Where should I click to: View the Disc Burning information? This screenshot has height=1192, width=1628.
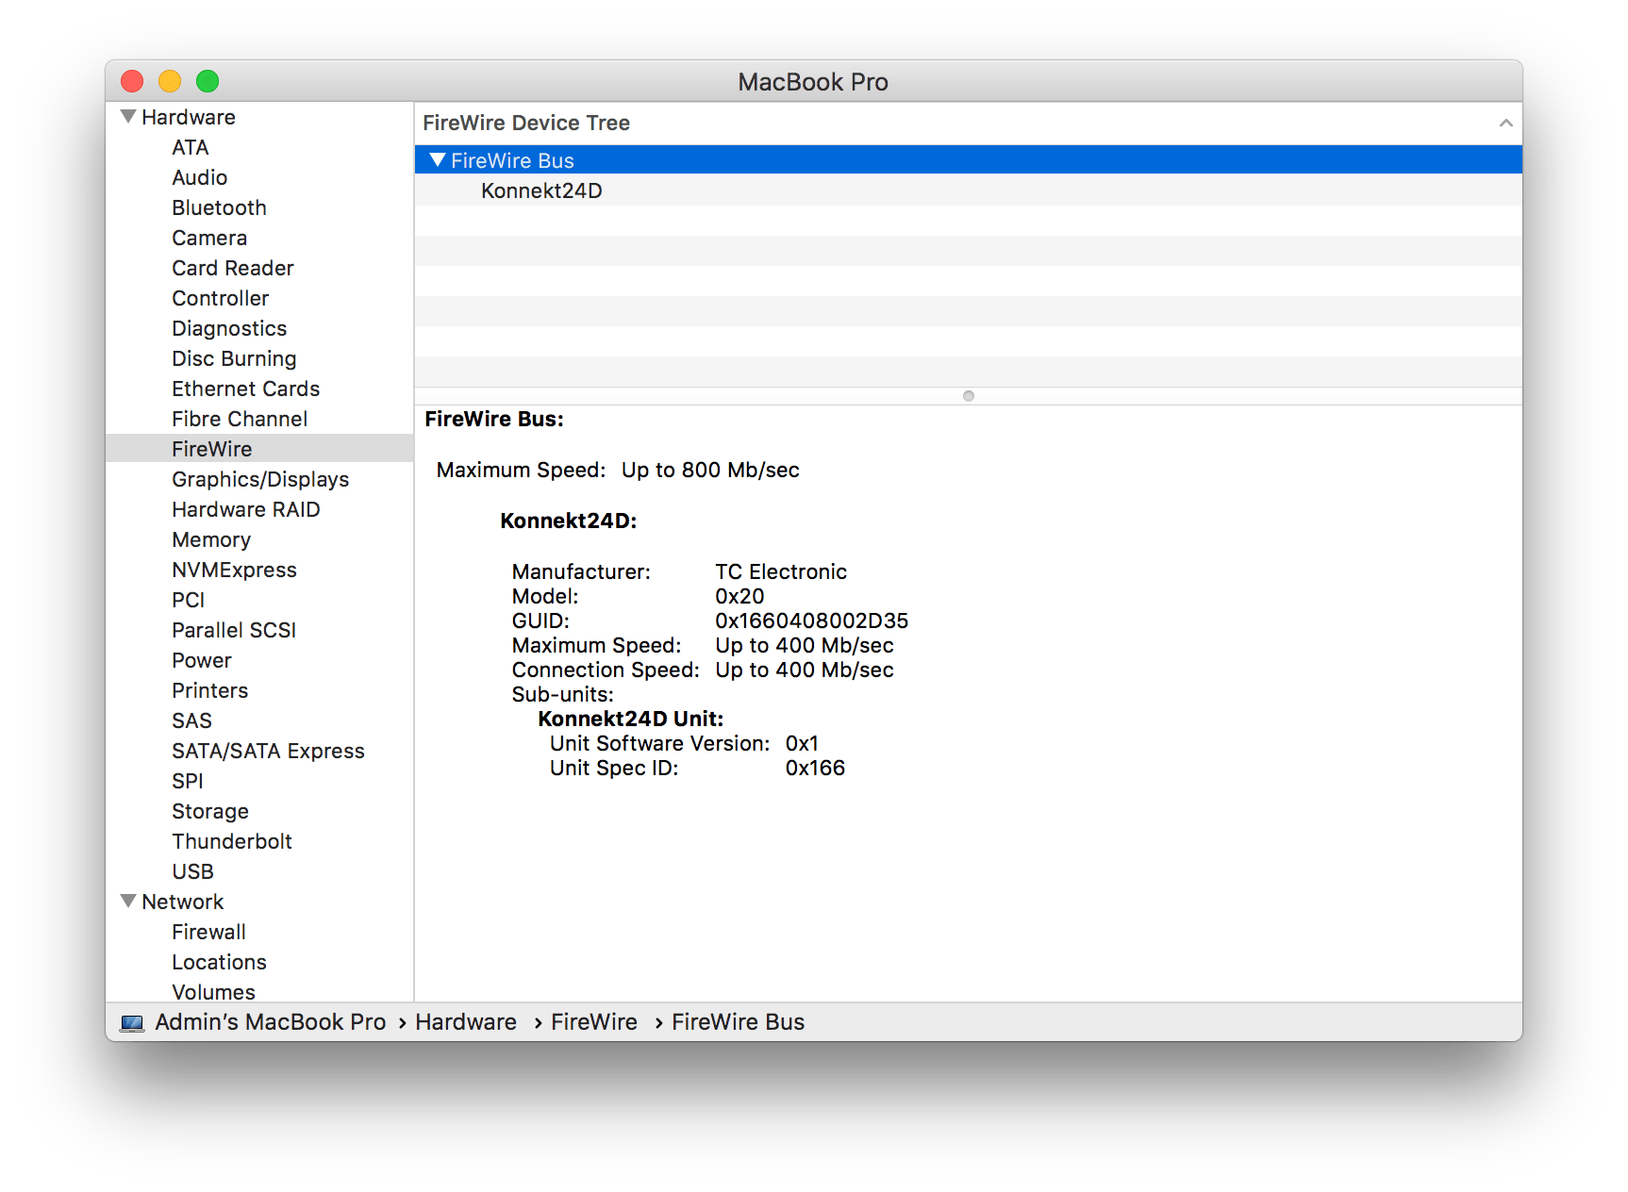[234, 358]
